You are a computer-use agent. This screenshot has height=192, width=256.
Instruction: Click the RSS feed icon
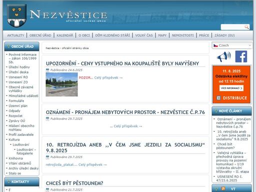coord(223,188)
